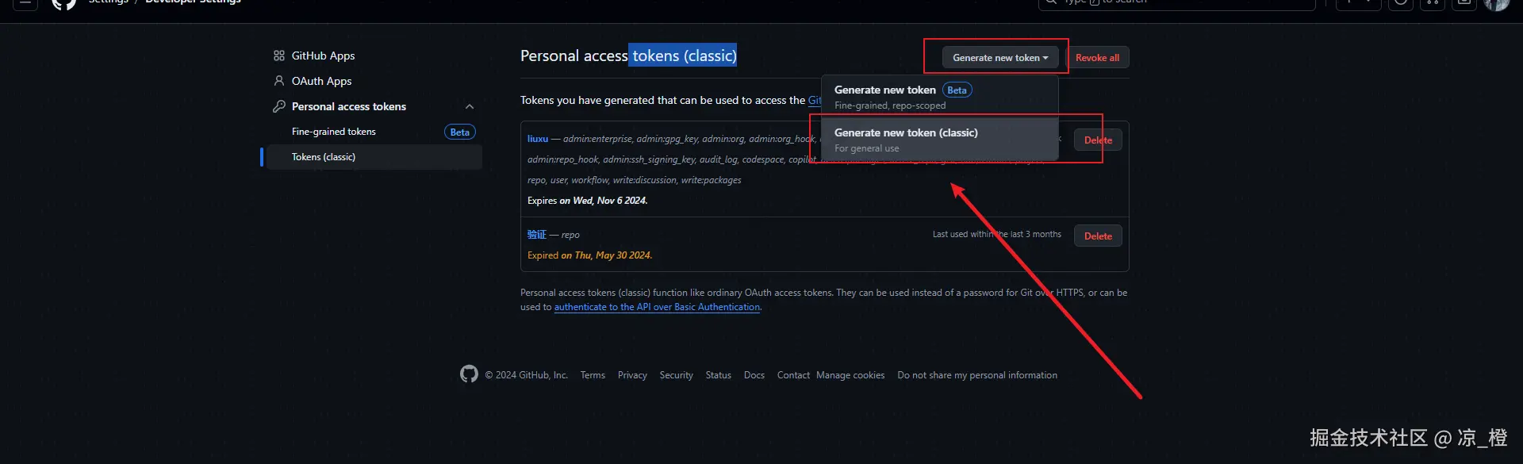The width and height of the screenshot is (1523, 464).
Task: Go to Fine-grained tokens page
Action: pos(334,132)
